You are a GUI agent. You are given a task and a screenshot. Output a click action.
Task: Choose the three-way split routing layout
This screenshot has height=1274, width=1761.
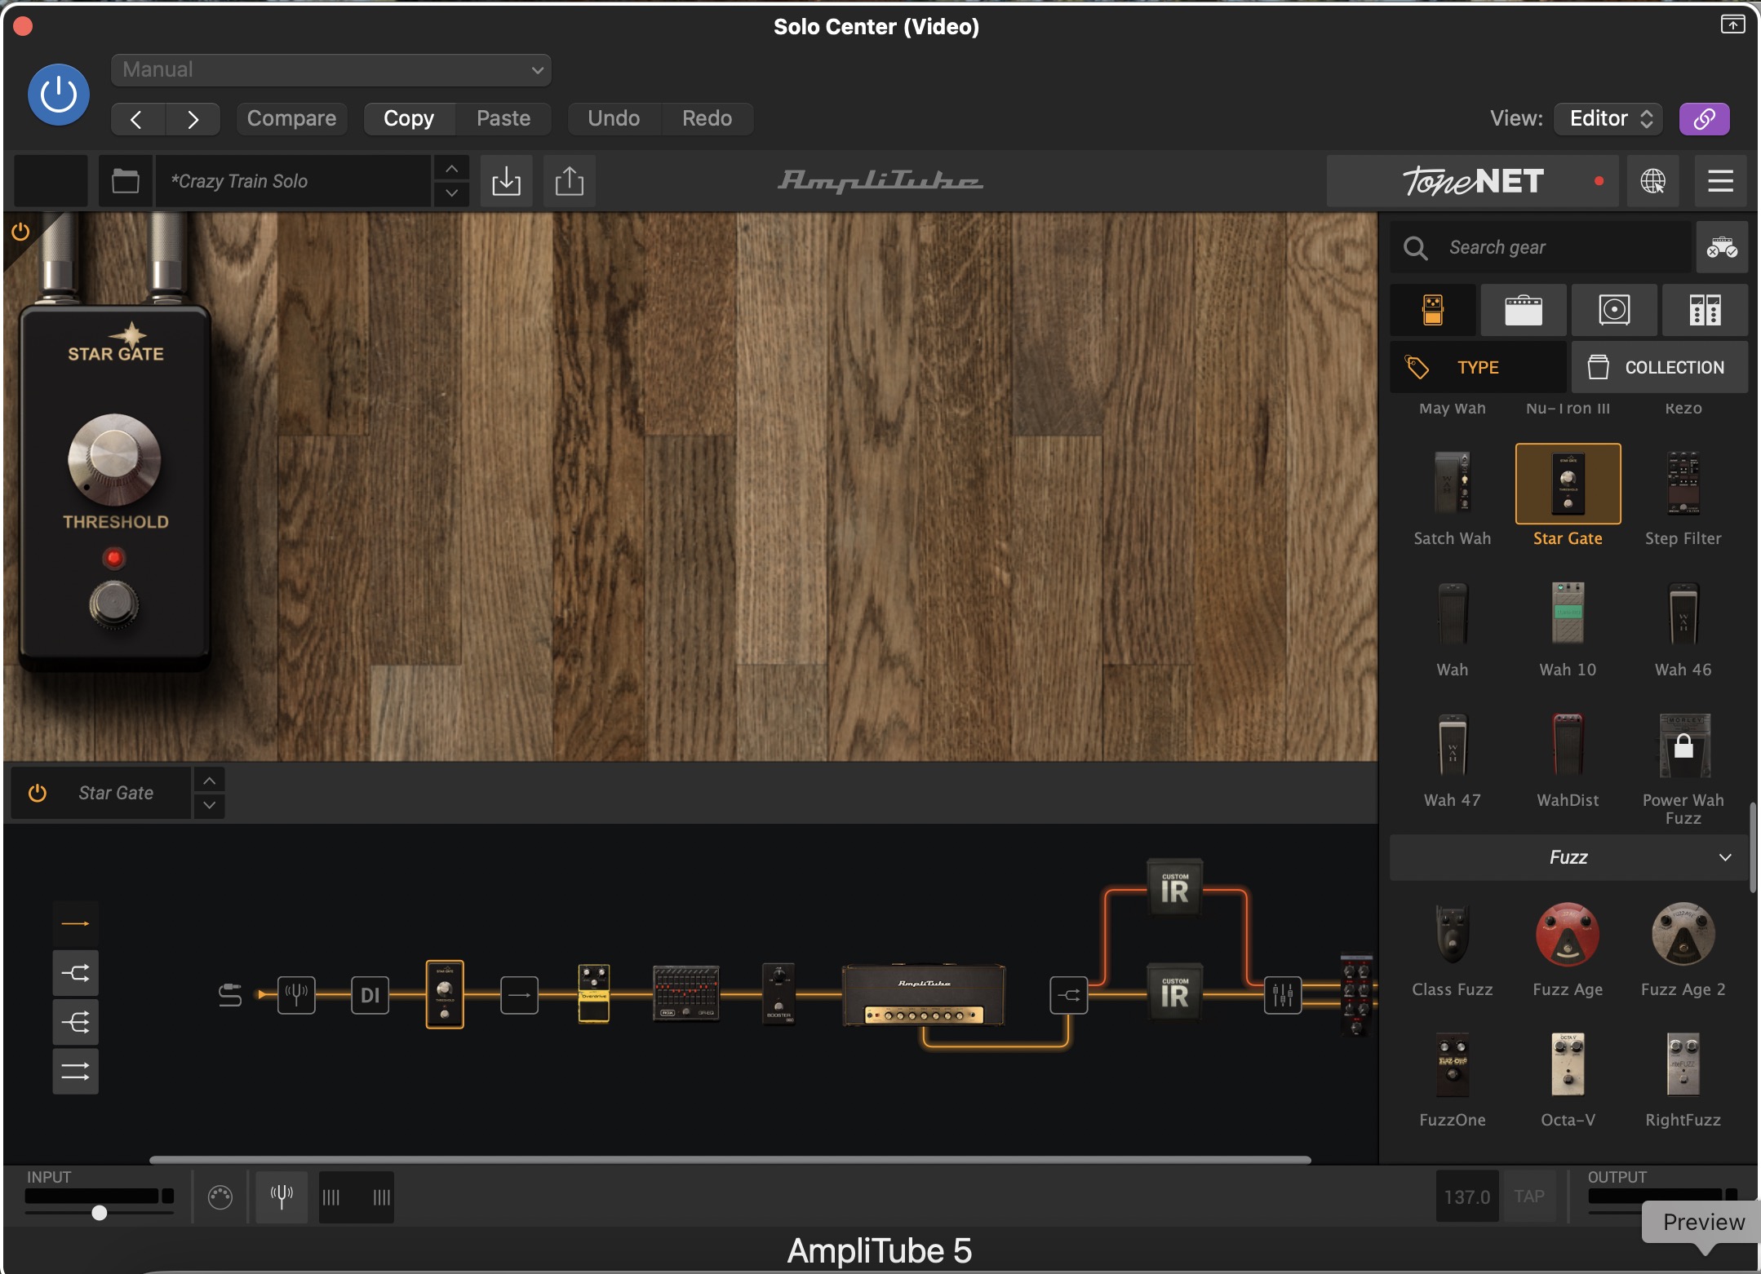point(76,1022)
